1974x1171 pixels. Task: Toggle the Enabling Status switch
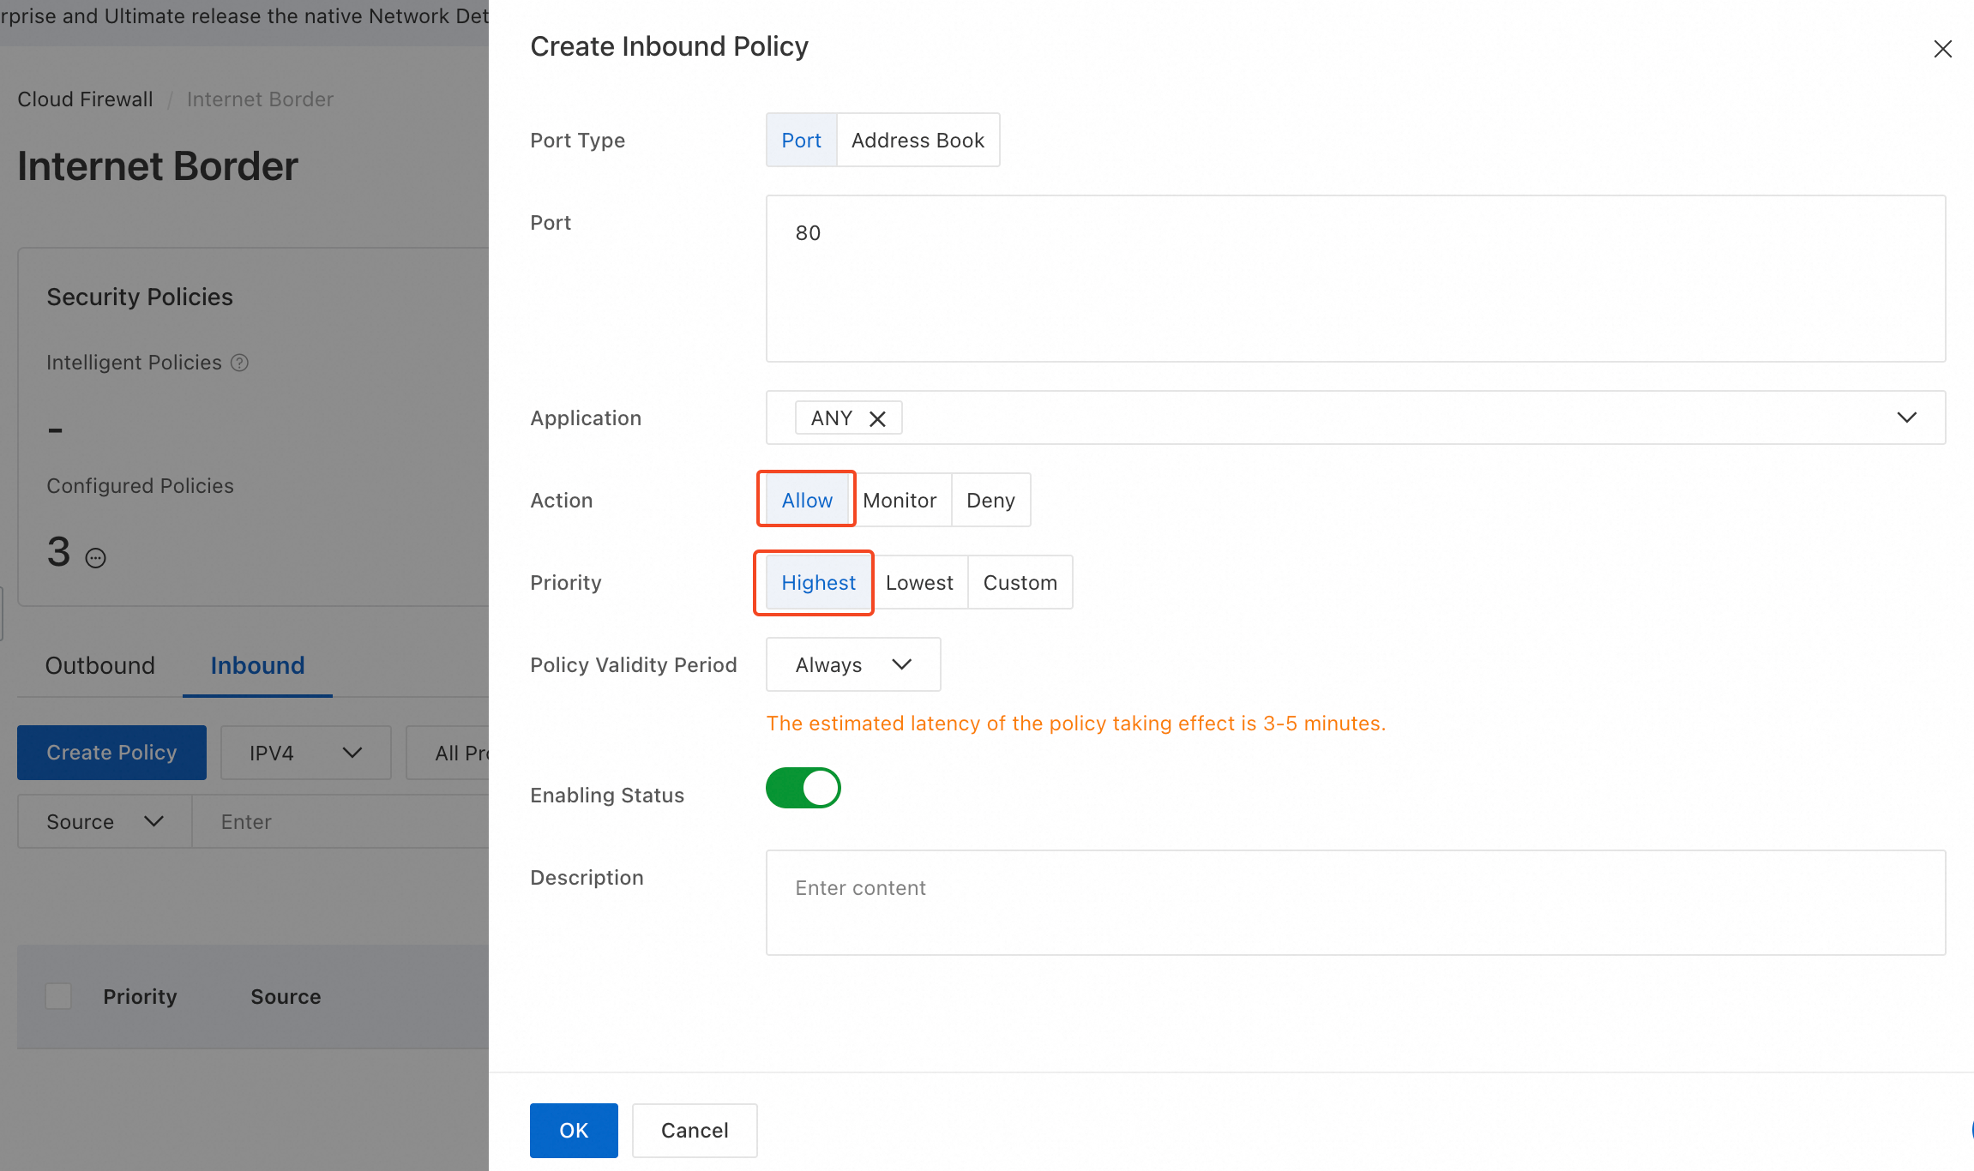(803, 788)
